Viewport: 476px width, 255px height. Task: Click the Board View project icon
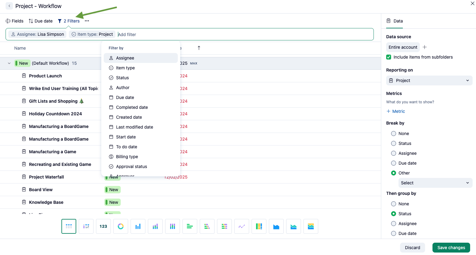tap(24, 189)
